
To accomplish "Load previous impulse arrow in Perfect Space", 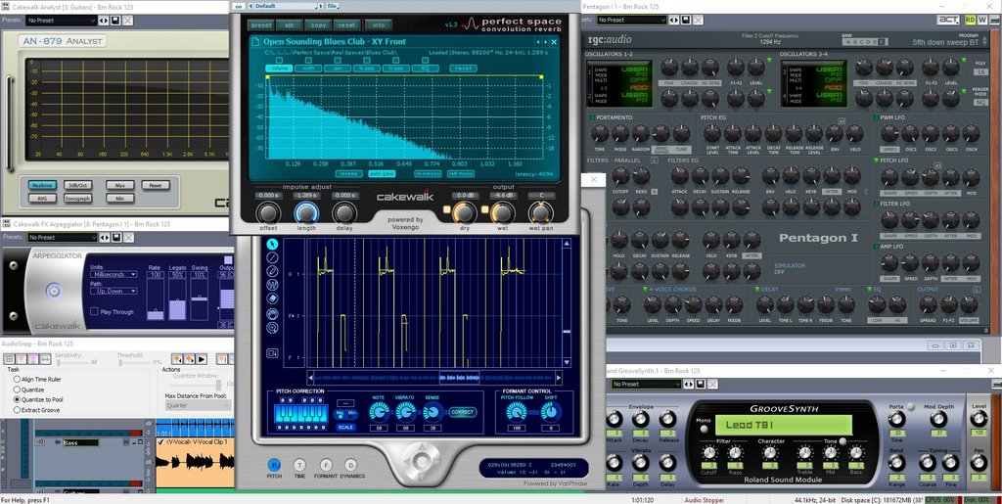I will click(x=538, y=42).
